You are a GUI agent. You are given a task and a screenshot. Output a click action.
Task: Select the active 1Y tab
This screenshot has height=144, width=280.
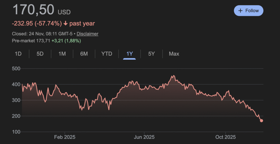click(x=129, y=54)
